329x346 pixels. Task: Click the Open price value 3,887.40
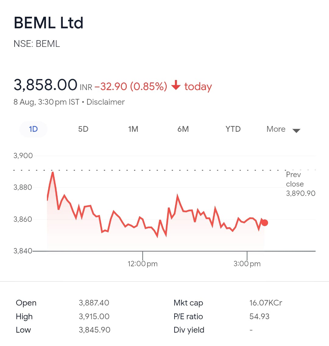point(94,303)
